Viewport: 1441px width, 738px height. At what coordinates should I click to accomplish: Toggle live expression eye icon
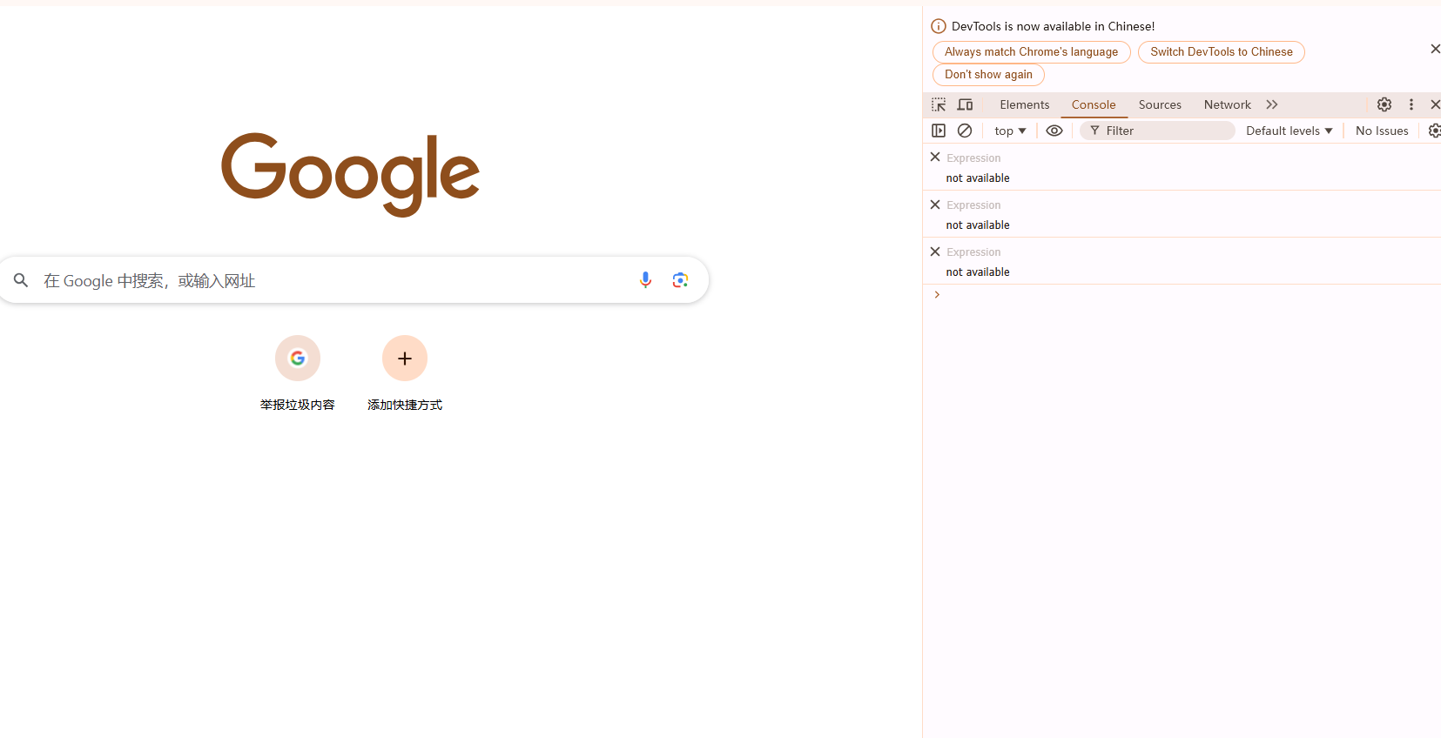(x=1054, y=131)
